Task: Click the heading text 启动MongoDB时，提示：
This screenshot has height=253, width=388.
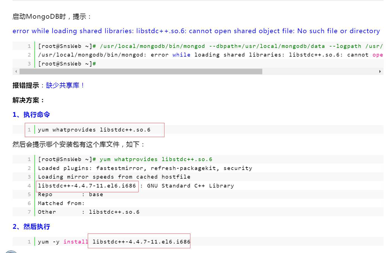Action: [52, 17]
